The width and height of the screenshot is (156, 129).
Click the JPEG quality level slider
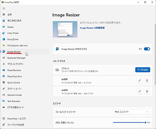131,122
